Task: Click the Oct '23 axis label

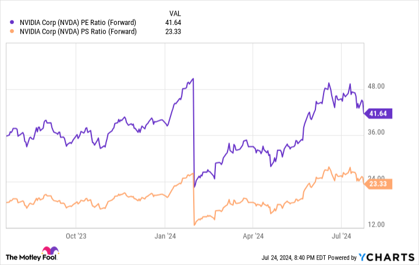Action: click(76, 236)
